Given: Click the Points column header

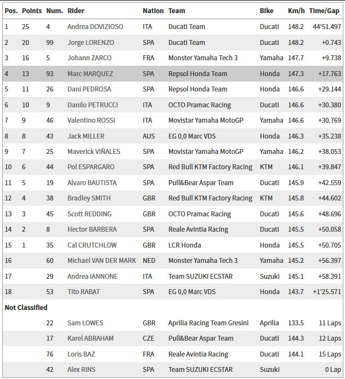Looking at the screenshot, I should tap(32, 11).
